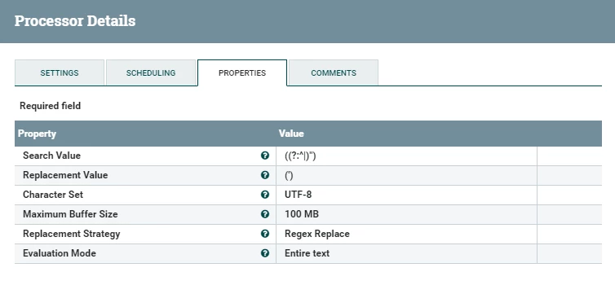Click the Processor Details title
The width and height of the screenshot is (615, 294).
[75, 20]
